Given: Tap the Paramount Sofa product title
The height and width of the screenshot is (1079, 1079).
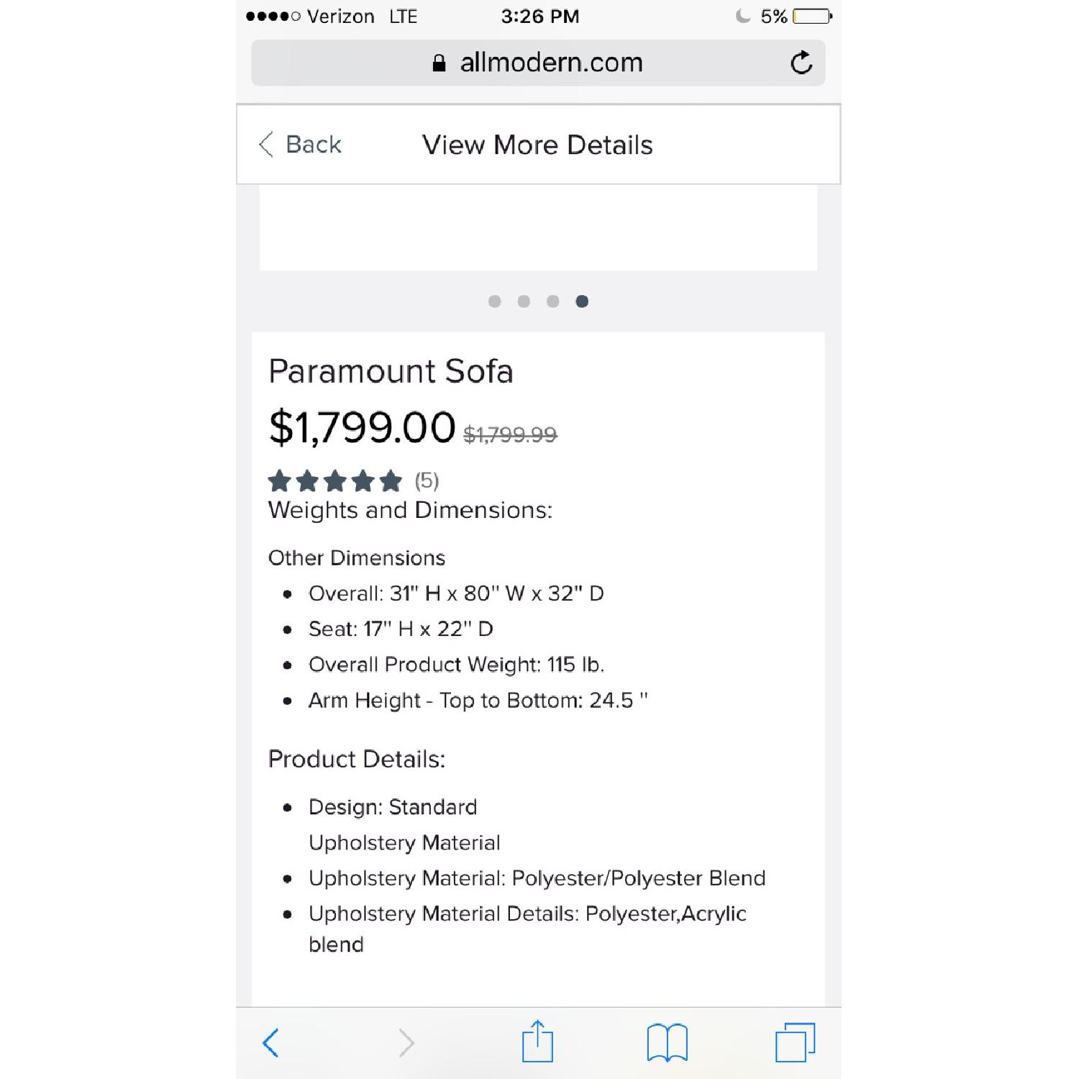Looking at the screenshot, I should (391, 371).
